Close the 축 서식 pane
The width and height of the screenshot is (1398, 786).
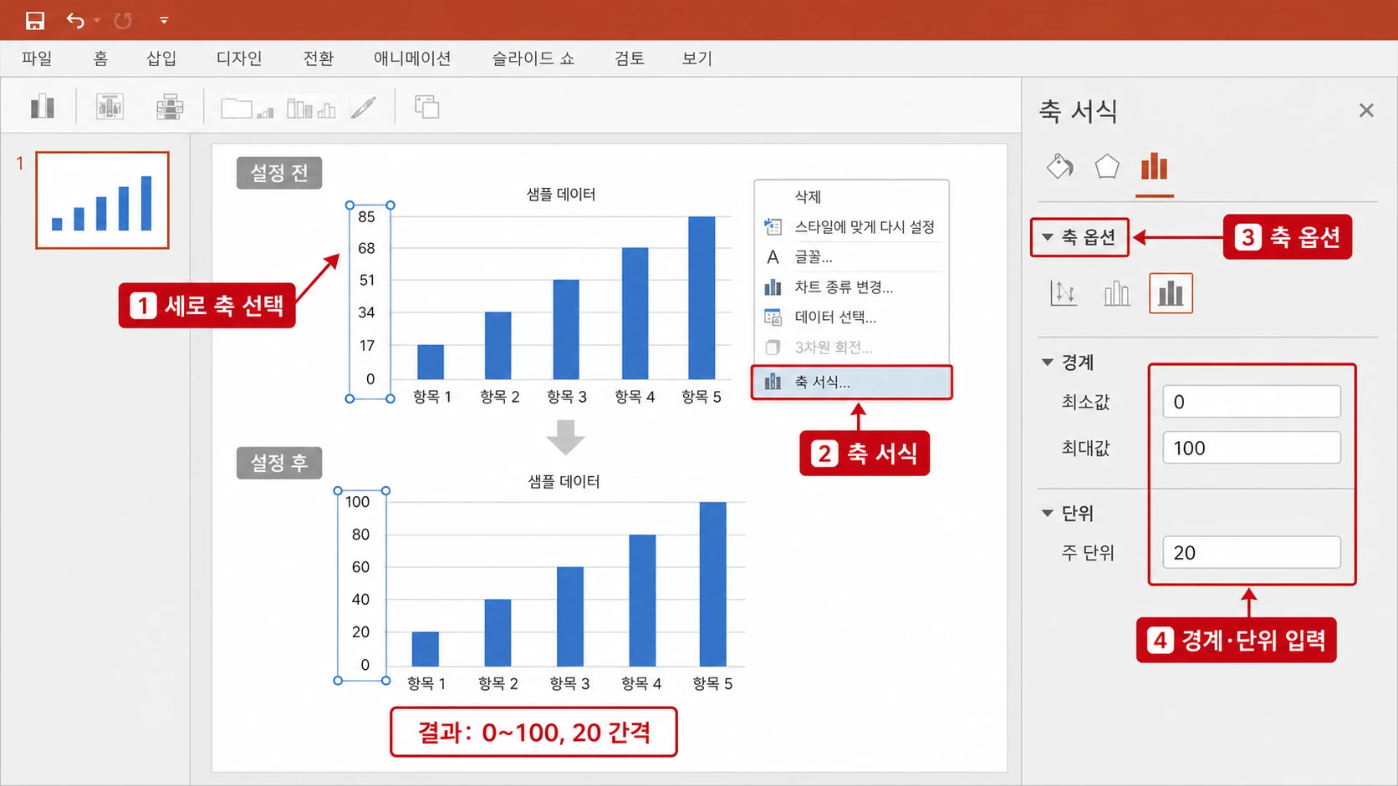coord(1366,110)
